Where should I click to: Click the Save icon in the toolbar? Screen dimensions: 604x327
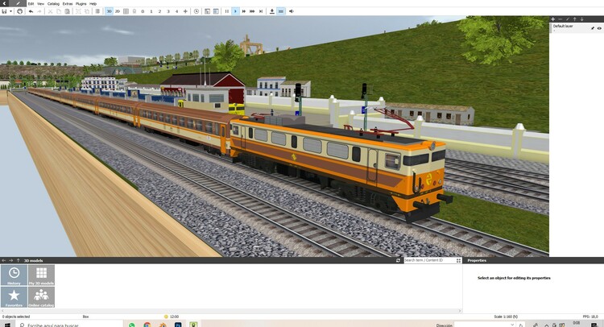[x=4, y=11]
